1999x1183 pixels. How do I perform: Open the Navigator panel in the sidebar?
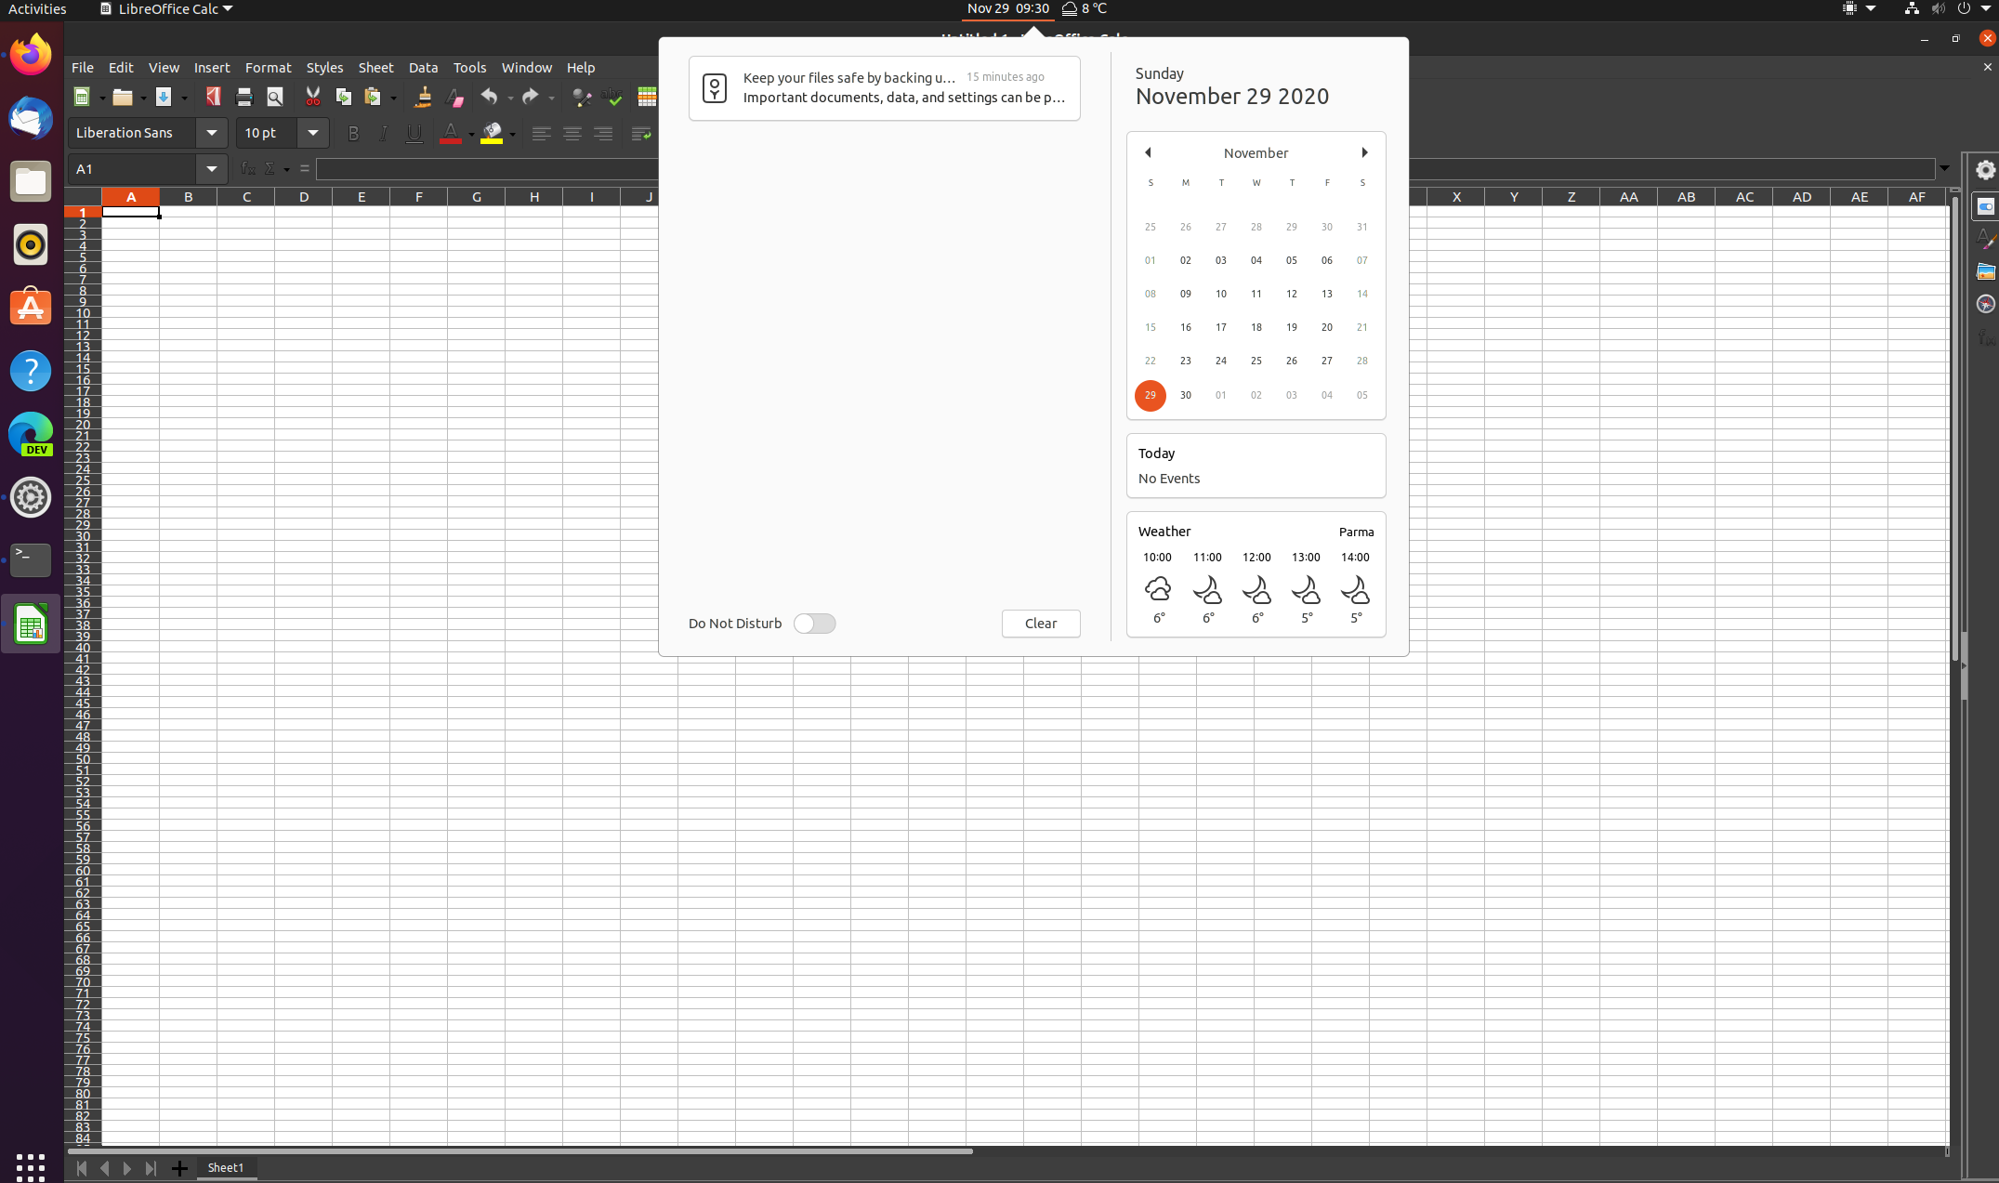(1986, 303)
